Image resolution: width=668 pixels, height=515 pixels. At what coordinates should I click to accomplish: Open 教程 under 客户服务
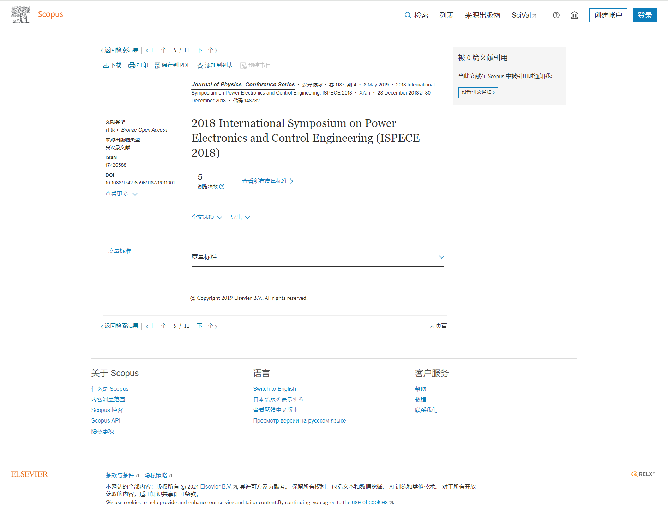point(421,399)
